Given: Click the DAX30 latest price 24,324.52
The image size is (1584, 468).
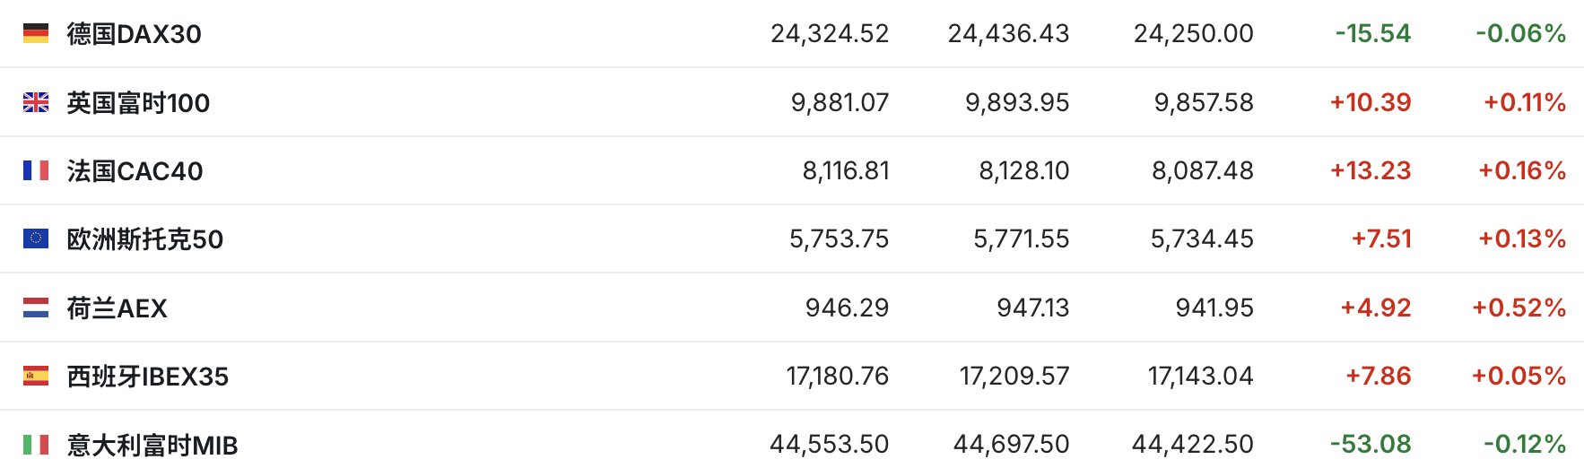Looking at the screenshot, I should click(x=830, y=34).
